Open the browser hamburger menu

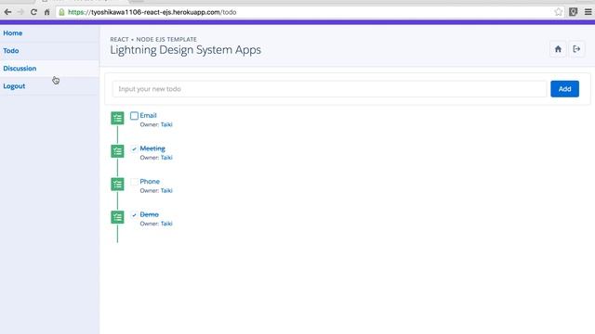(x=588, y=12)
